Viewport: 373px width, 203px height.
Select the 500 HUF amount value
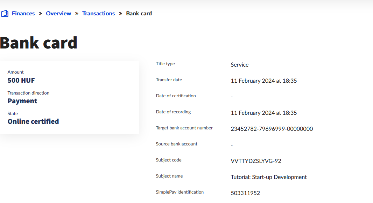coord(21,81)
